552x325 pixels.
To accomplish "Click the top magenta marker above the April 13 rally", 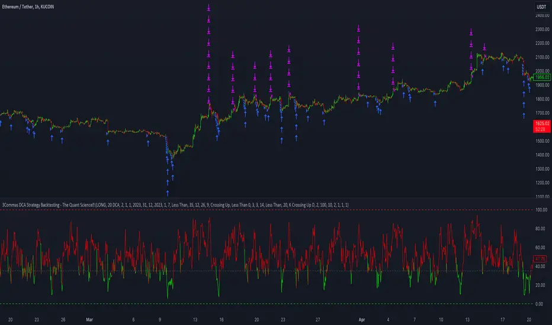I will 471,31.
